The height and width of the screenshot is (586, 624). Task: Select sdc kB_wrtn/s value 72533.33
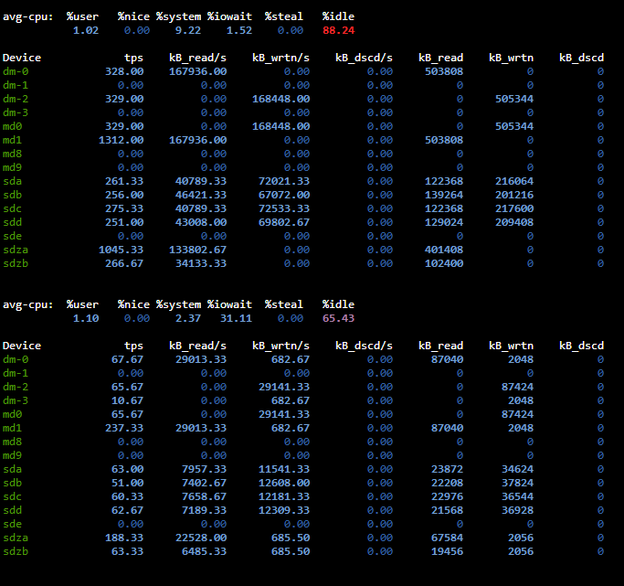click(284, 208)
